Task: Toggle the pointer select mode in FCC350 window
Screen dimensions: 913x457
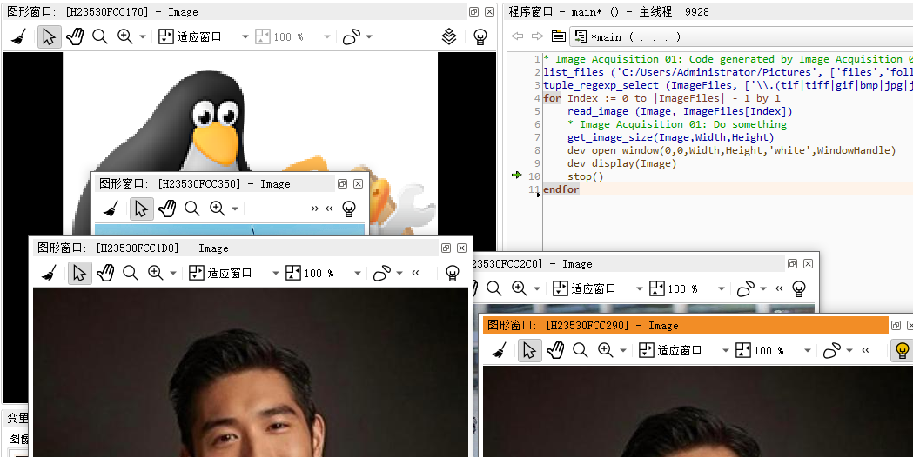Action: pyautogui.click(x=142, y=209)
